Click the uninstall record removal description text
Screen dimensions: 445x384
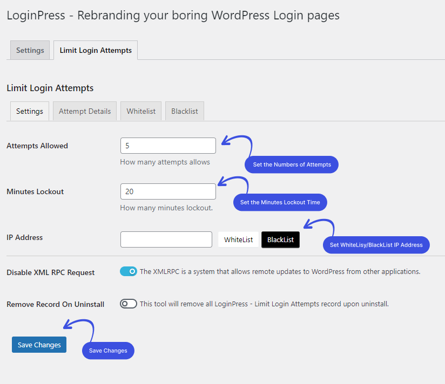[264, 304]
